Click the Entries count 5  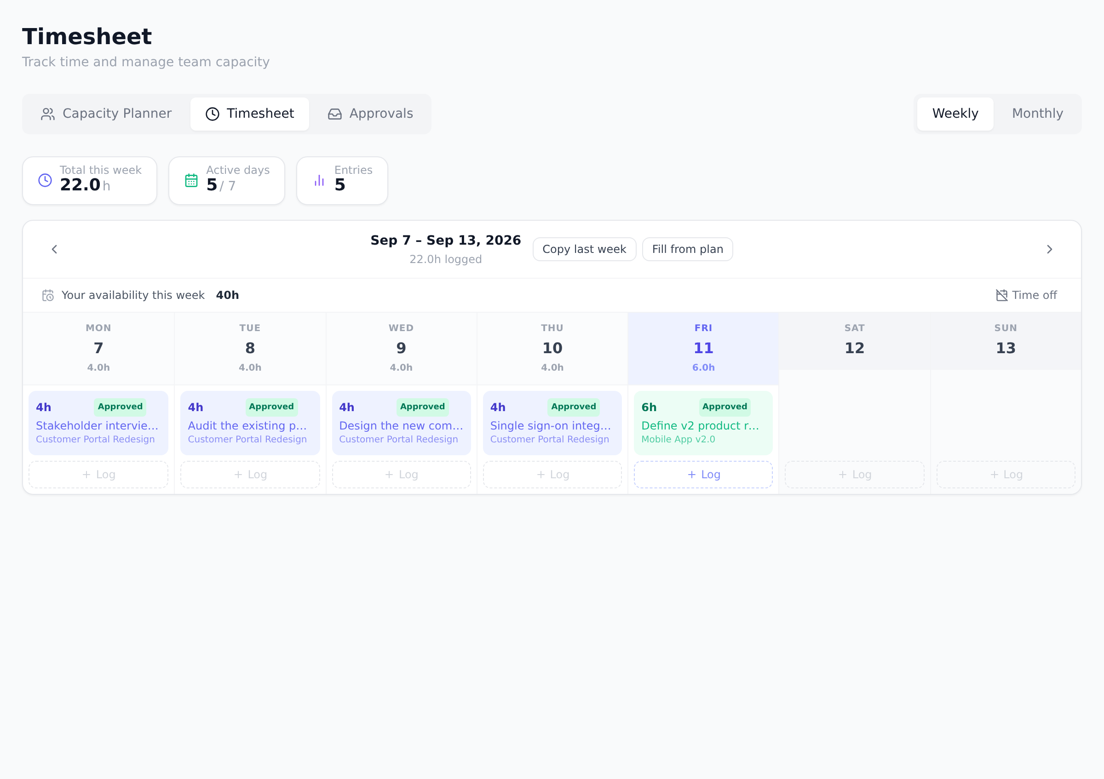[340, 185]
